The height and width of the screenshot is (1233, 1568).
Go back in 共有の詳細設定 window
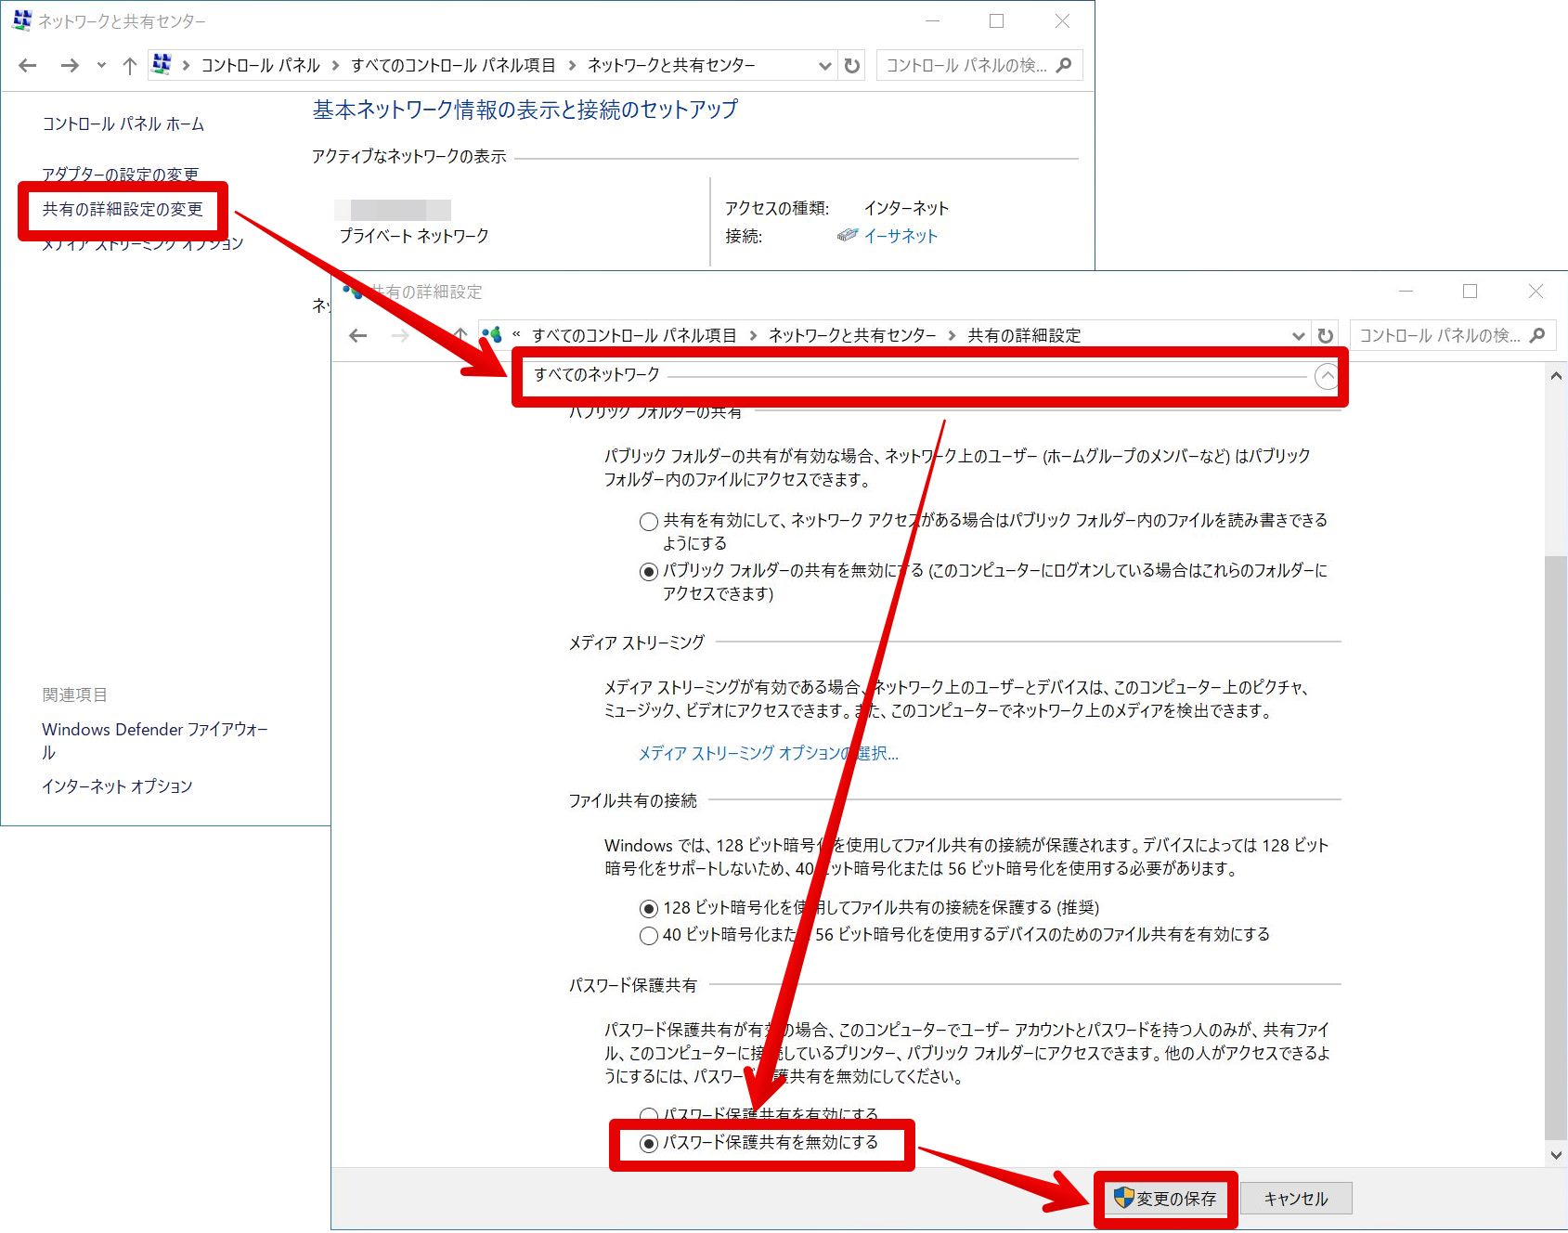click(x=358, y=335)
